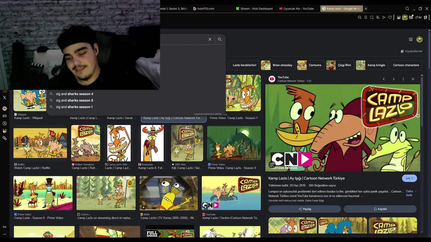The image size is (431, 242).
Task: Select the Çizgi filmi filter chip
Action: pyautogui.click(x=340, y=65)
